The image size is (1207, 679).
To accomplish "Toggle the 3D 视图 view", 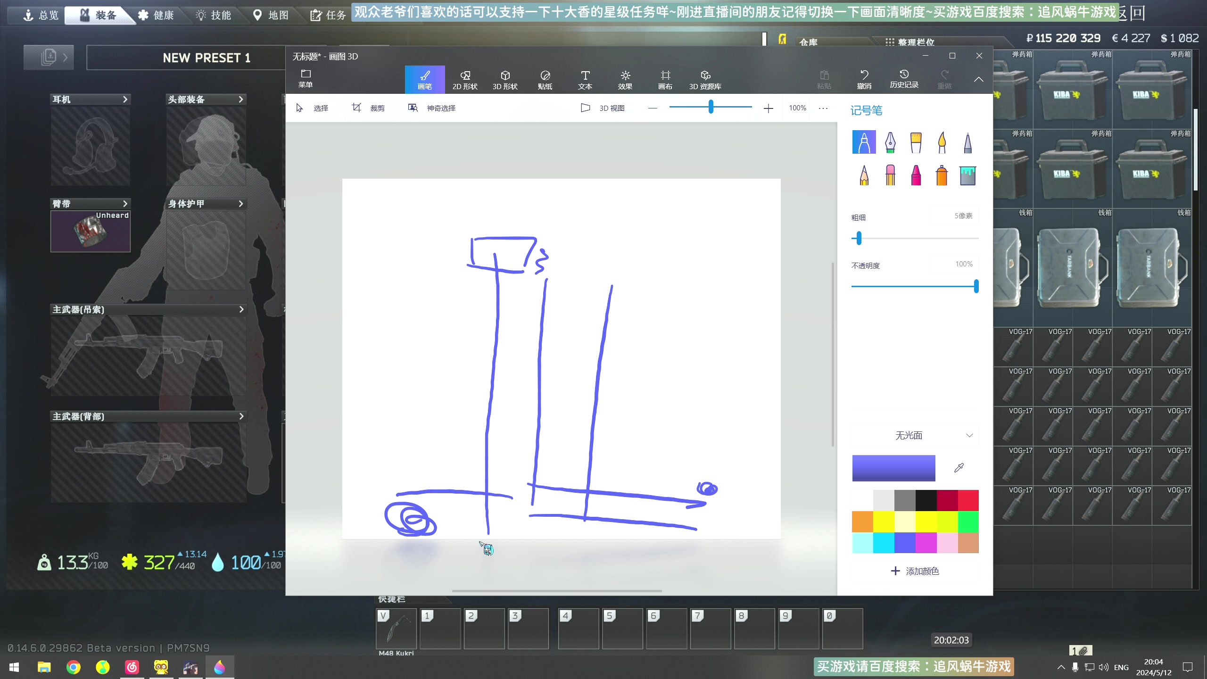I will tap(603, 108).
